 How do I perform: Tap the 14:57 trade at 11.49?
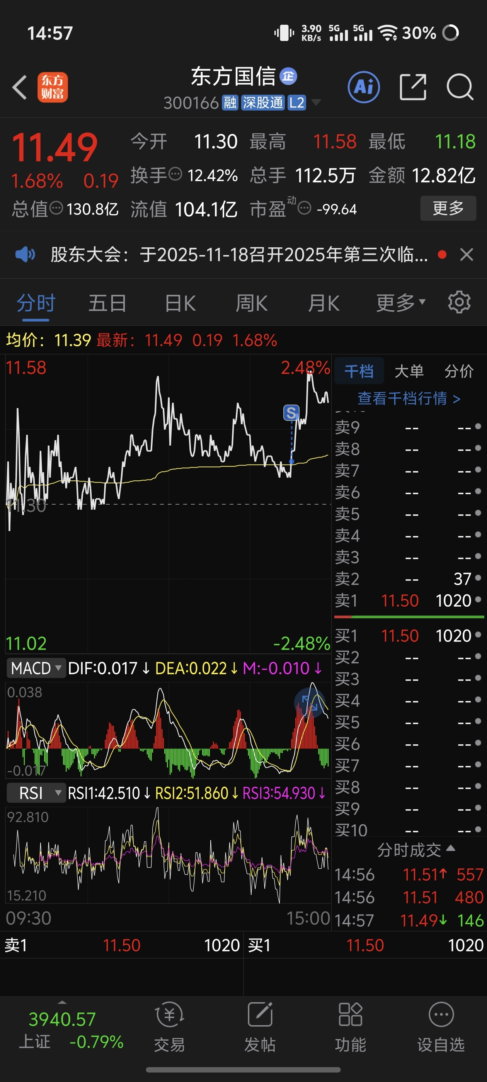click(409, 921)
